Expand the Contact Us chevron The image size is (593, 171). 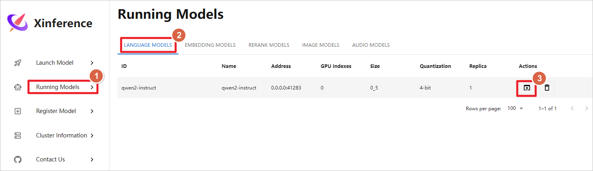click(92, 159)
